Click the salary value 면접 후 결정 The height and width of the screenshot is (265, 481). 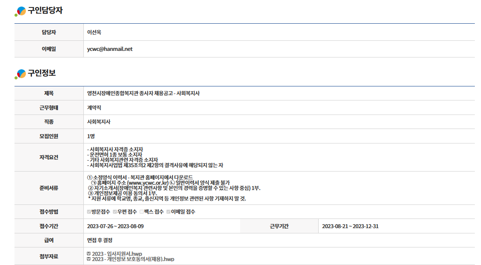click(100, 240)
